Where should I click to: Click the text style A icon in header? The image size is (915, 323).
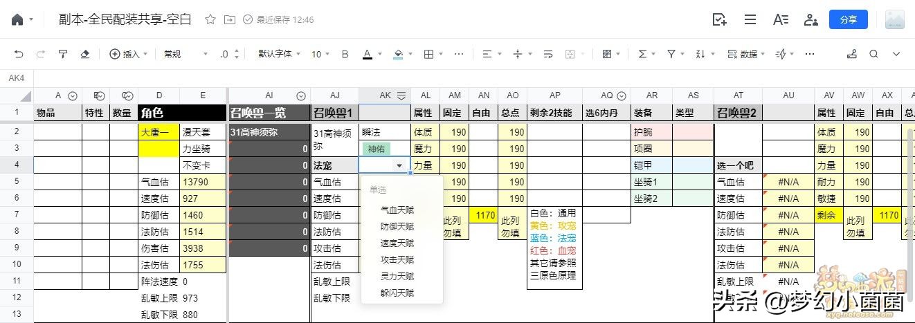[x=781, y=19]
